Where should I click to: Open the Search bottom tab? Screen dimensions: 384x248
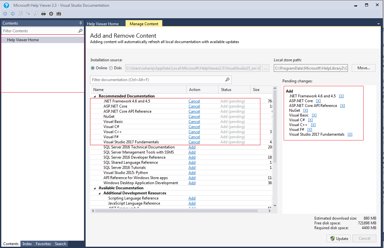pyautogui.click(x=60, y=244)
